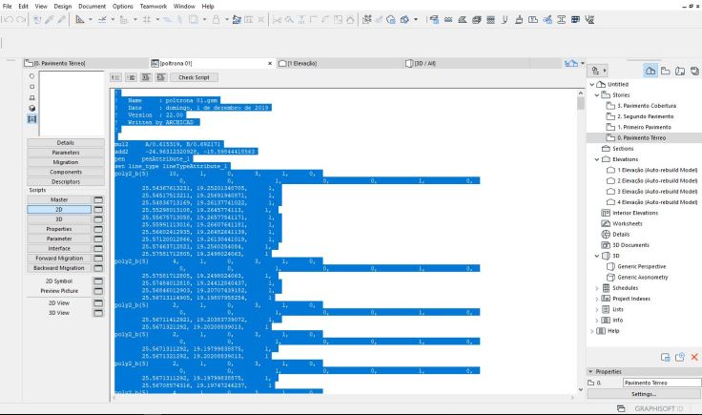
Task: Open the project chooser dropdown in navigator
Action: (x=598, y=71)
